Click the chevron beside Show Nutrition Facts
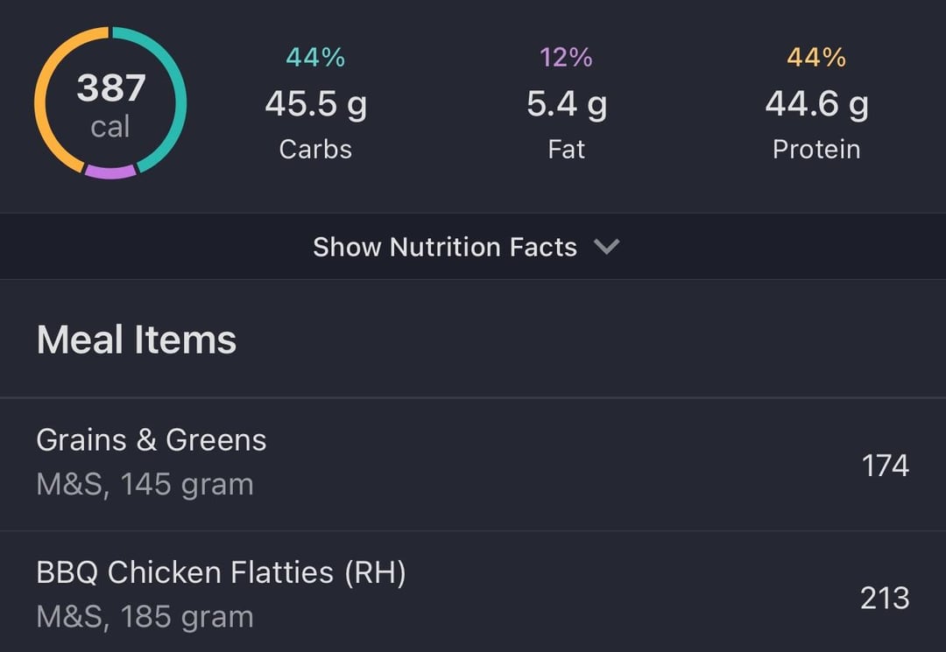946x652 pixels. [x=606, y=247]
